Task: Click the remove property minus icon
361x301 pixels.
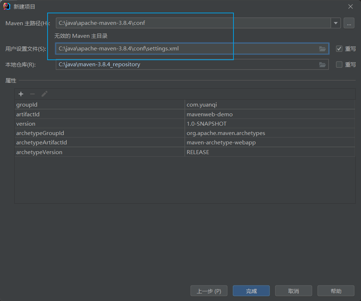Action: point(32,94)
